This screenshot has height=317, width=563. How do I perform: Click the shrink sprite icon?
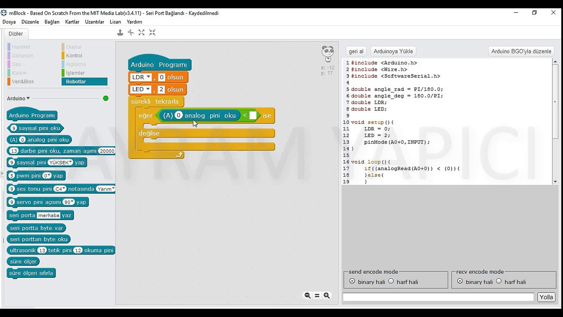click(152, 33)
